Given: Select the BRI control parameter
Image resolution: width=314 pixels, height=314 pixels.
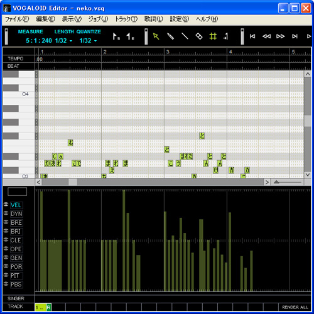Looking at the screenshot, I should coord(16,232).
